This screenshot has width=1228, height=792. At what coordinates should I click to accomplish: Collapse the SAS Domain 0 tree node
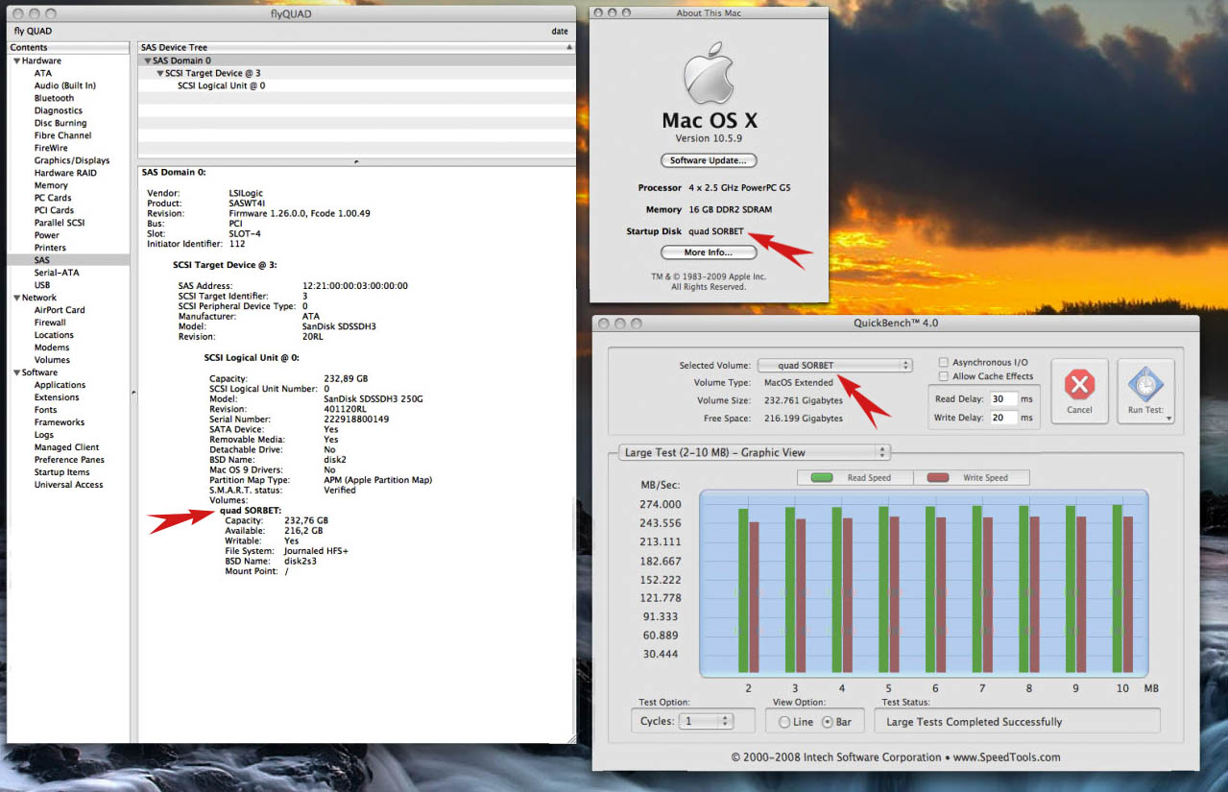click(147, 60)
